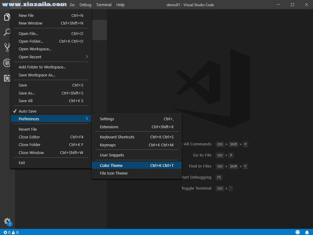This screenshot has width=313, height=235.
Task: Open the Terminal menu
Action: 104,5
